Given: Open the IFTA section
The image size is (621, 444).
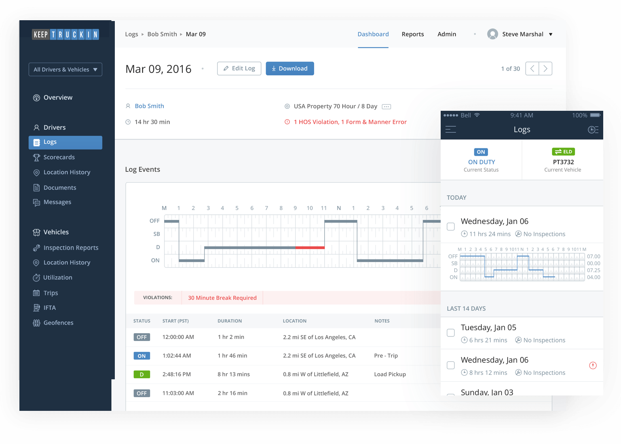Looking at the screenshot, I should click(x=49, y=307).
